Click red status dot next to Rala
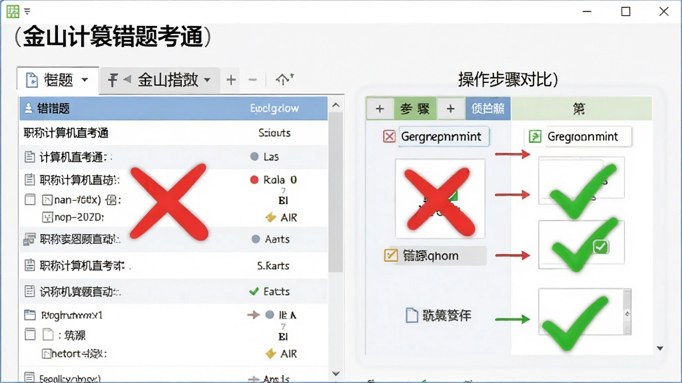Screen dimensions: 682x383 click(x=254, y=180)
